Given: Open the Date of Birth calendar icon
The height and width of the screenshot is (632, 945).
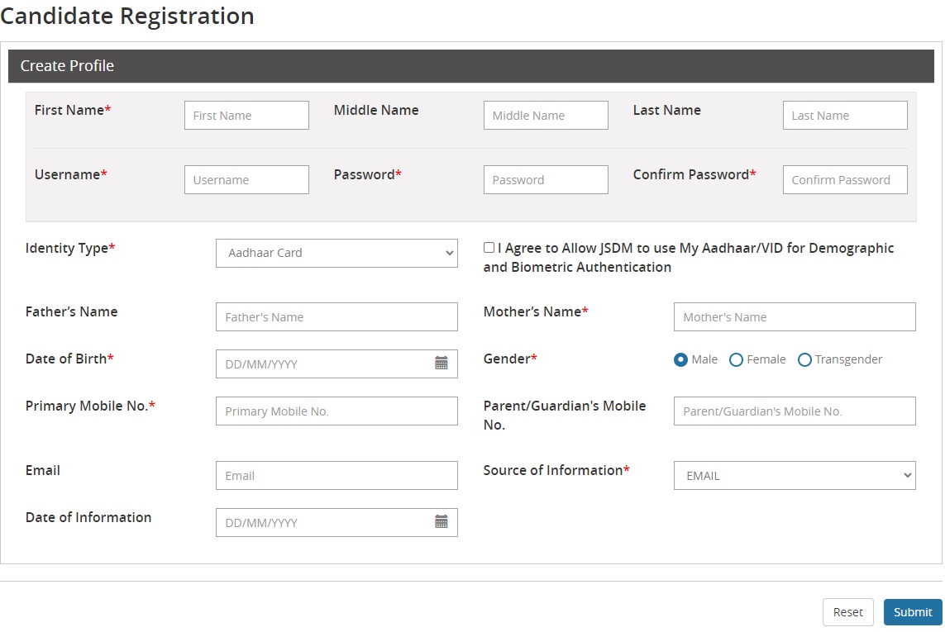Looking at the screenshot, I should click(441, 364).
